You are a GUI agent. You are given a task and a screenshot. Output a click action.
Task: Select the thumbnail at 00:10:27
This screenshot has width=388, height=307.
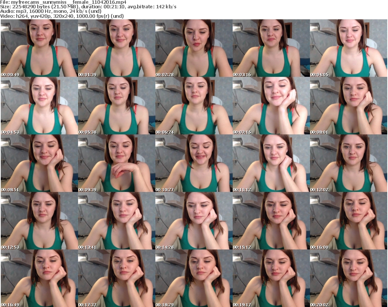(194, 164)
